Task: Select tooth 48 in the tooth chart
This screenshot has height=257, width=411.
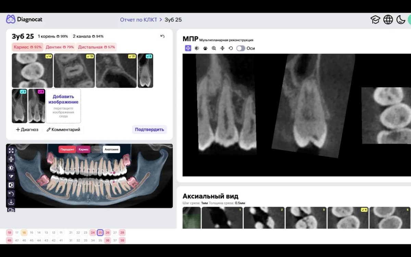Action: tap(9, 240)
